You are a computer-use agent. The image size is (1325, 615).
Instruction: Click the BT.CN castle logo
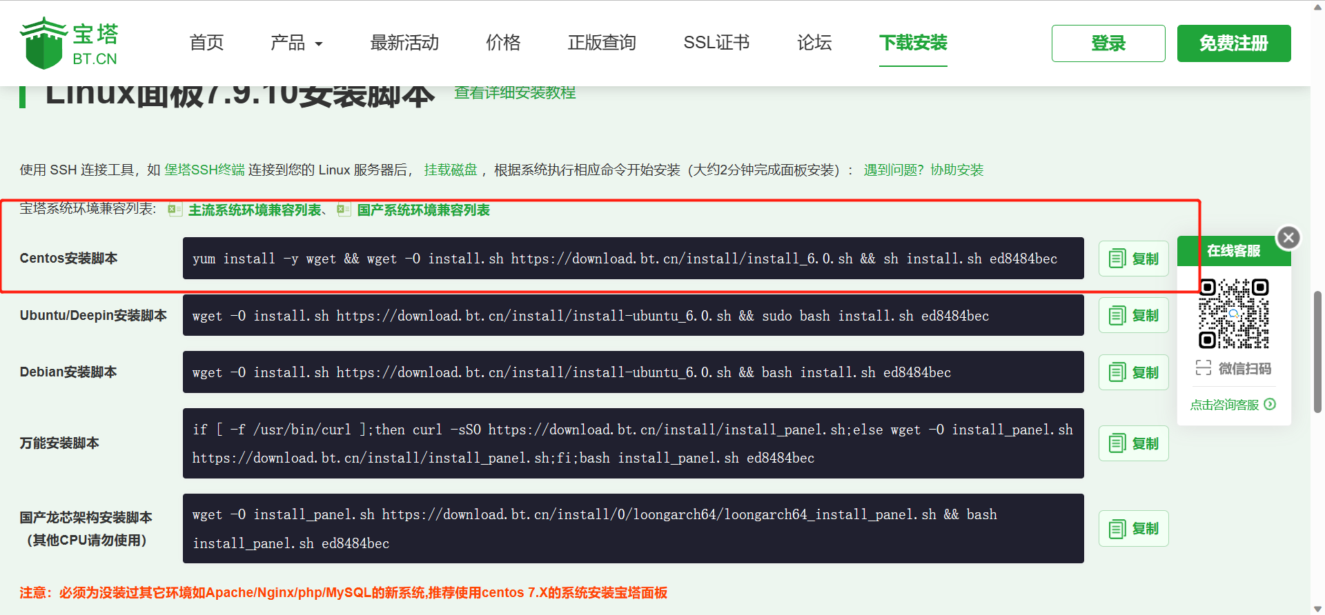tap(69, 43)
